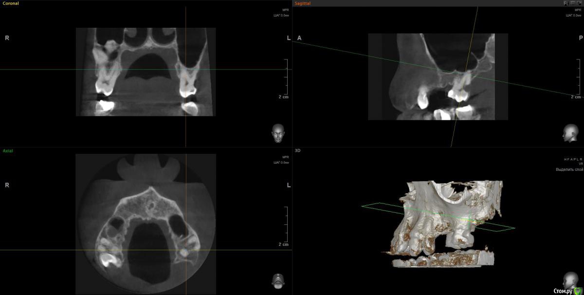The width and height of the screenshot is (584, 295).
Task: Click the head orientation icon in Axial view
Action: click(278, 280)
